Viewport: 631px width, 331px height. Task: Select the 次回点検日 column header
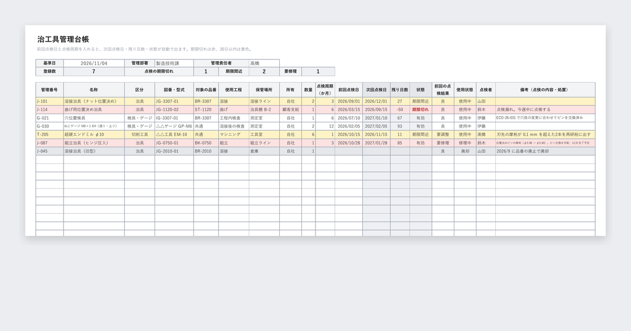coord(376,90)
